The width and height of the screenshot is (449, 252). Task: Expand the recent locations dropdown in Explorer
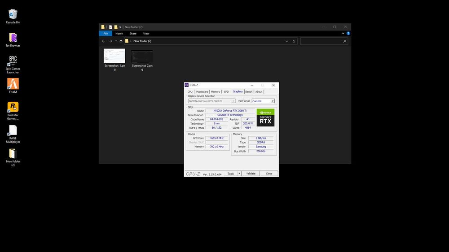(x=116, y=41)
